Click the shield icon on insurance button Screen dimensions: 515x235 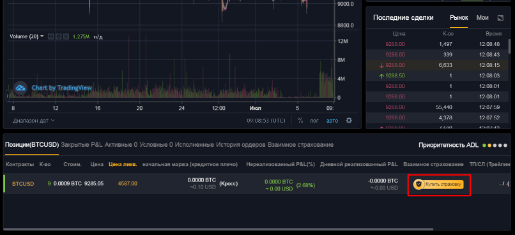coord(419,185)
